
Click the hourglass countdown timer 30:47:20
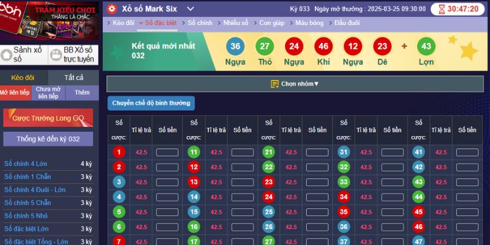tap(458, 9)
